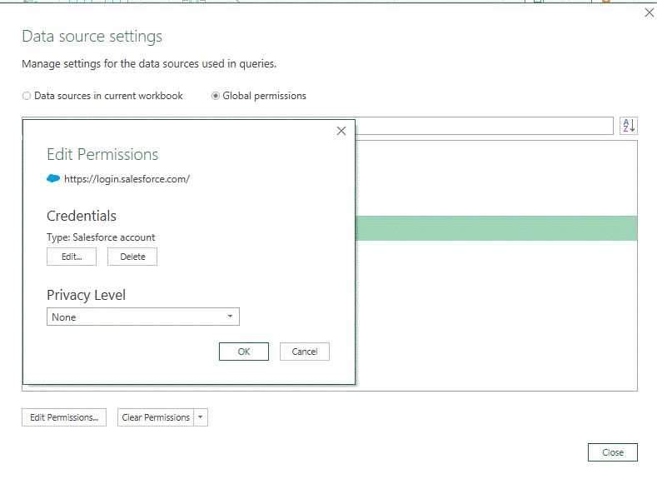
Task: Click the A-Z sort icon
Action: 629,126
